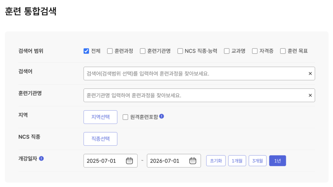Click the info icon next to 개강일자
The image size is (333, 187).
41,158
